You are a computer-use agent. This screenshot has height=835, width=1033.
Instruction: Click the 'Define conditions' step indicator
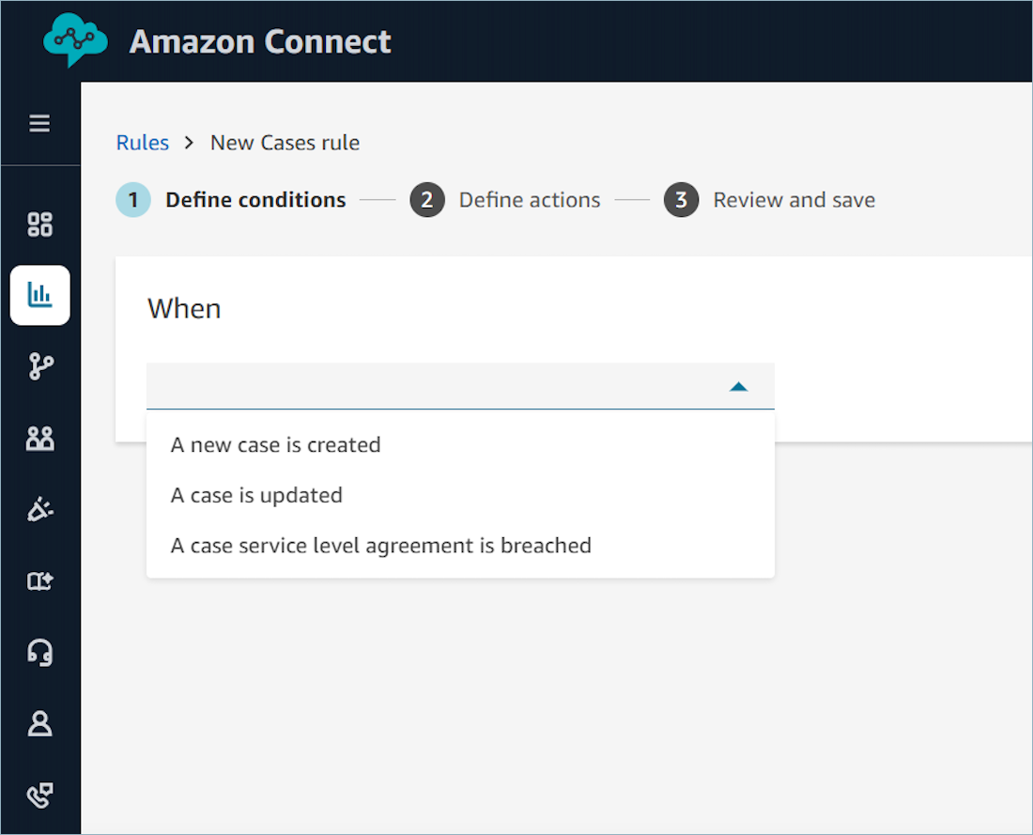[255, 199]
